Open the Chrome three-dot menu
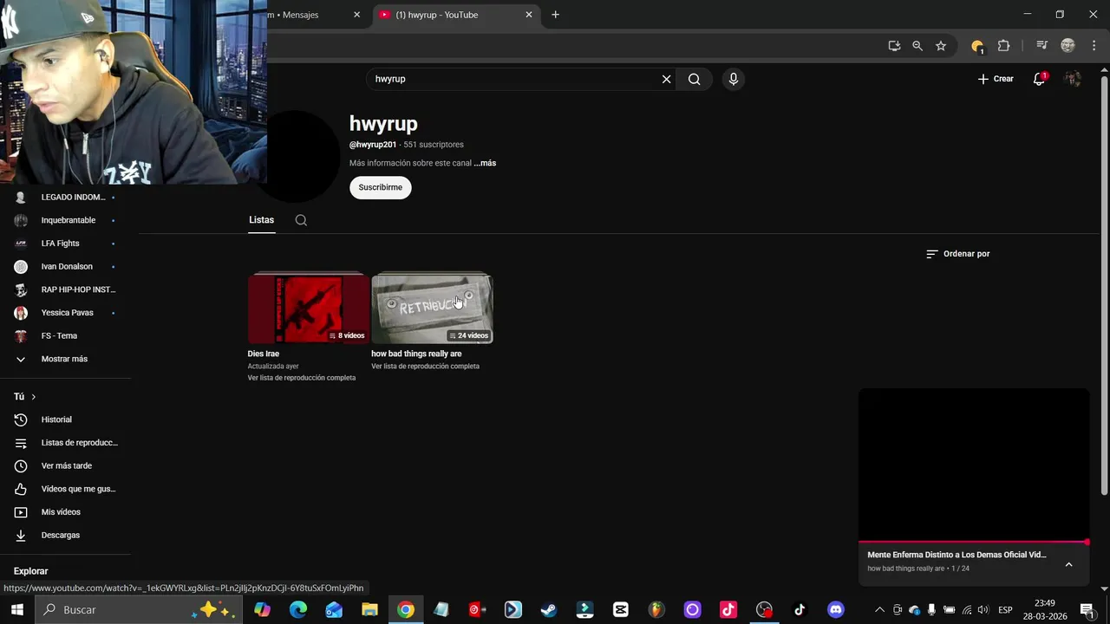The height and width of the screenshot is (624, 1110). (x=1094, y=46)
